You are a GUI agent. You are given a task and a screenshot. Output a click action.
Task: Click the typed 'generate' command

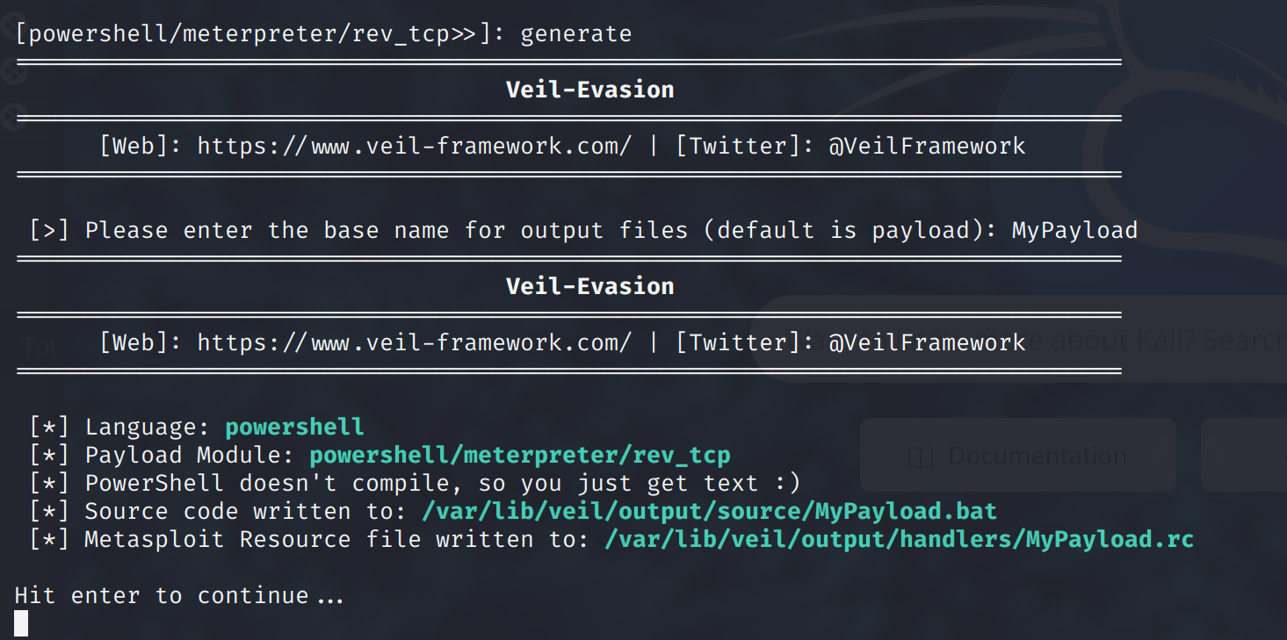click(575, 34)
